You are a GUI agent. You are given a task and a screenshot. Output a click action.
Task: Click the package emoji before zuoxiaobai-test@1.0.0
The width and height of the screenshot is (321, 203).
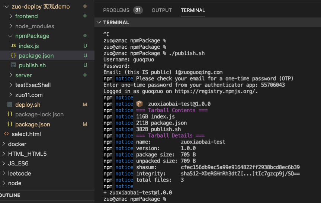(x=139, y=104)
